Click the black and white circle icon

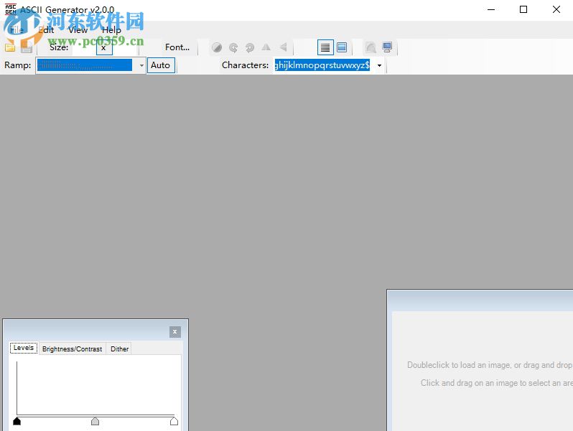(217, 47)
